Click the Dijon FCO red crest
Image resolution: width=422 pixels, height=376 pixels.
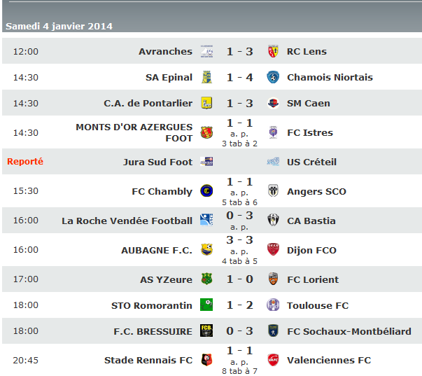click(x=273, y=250)
